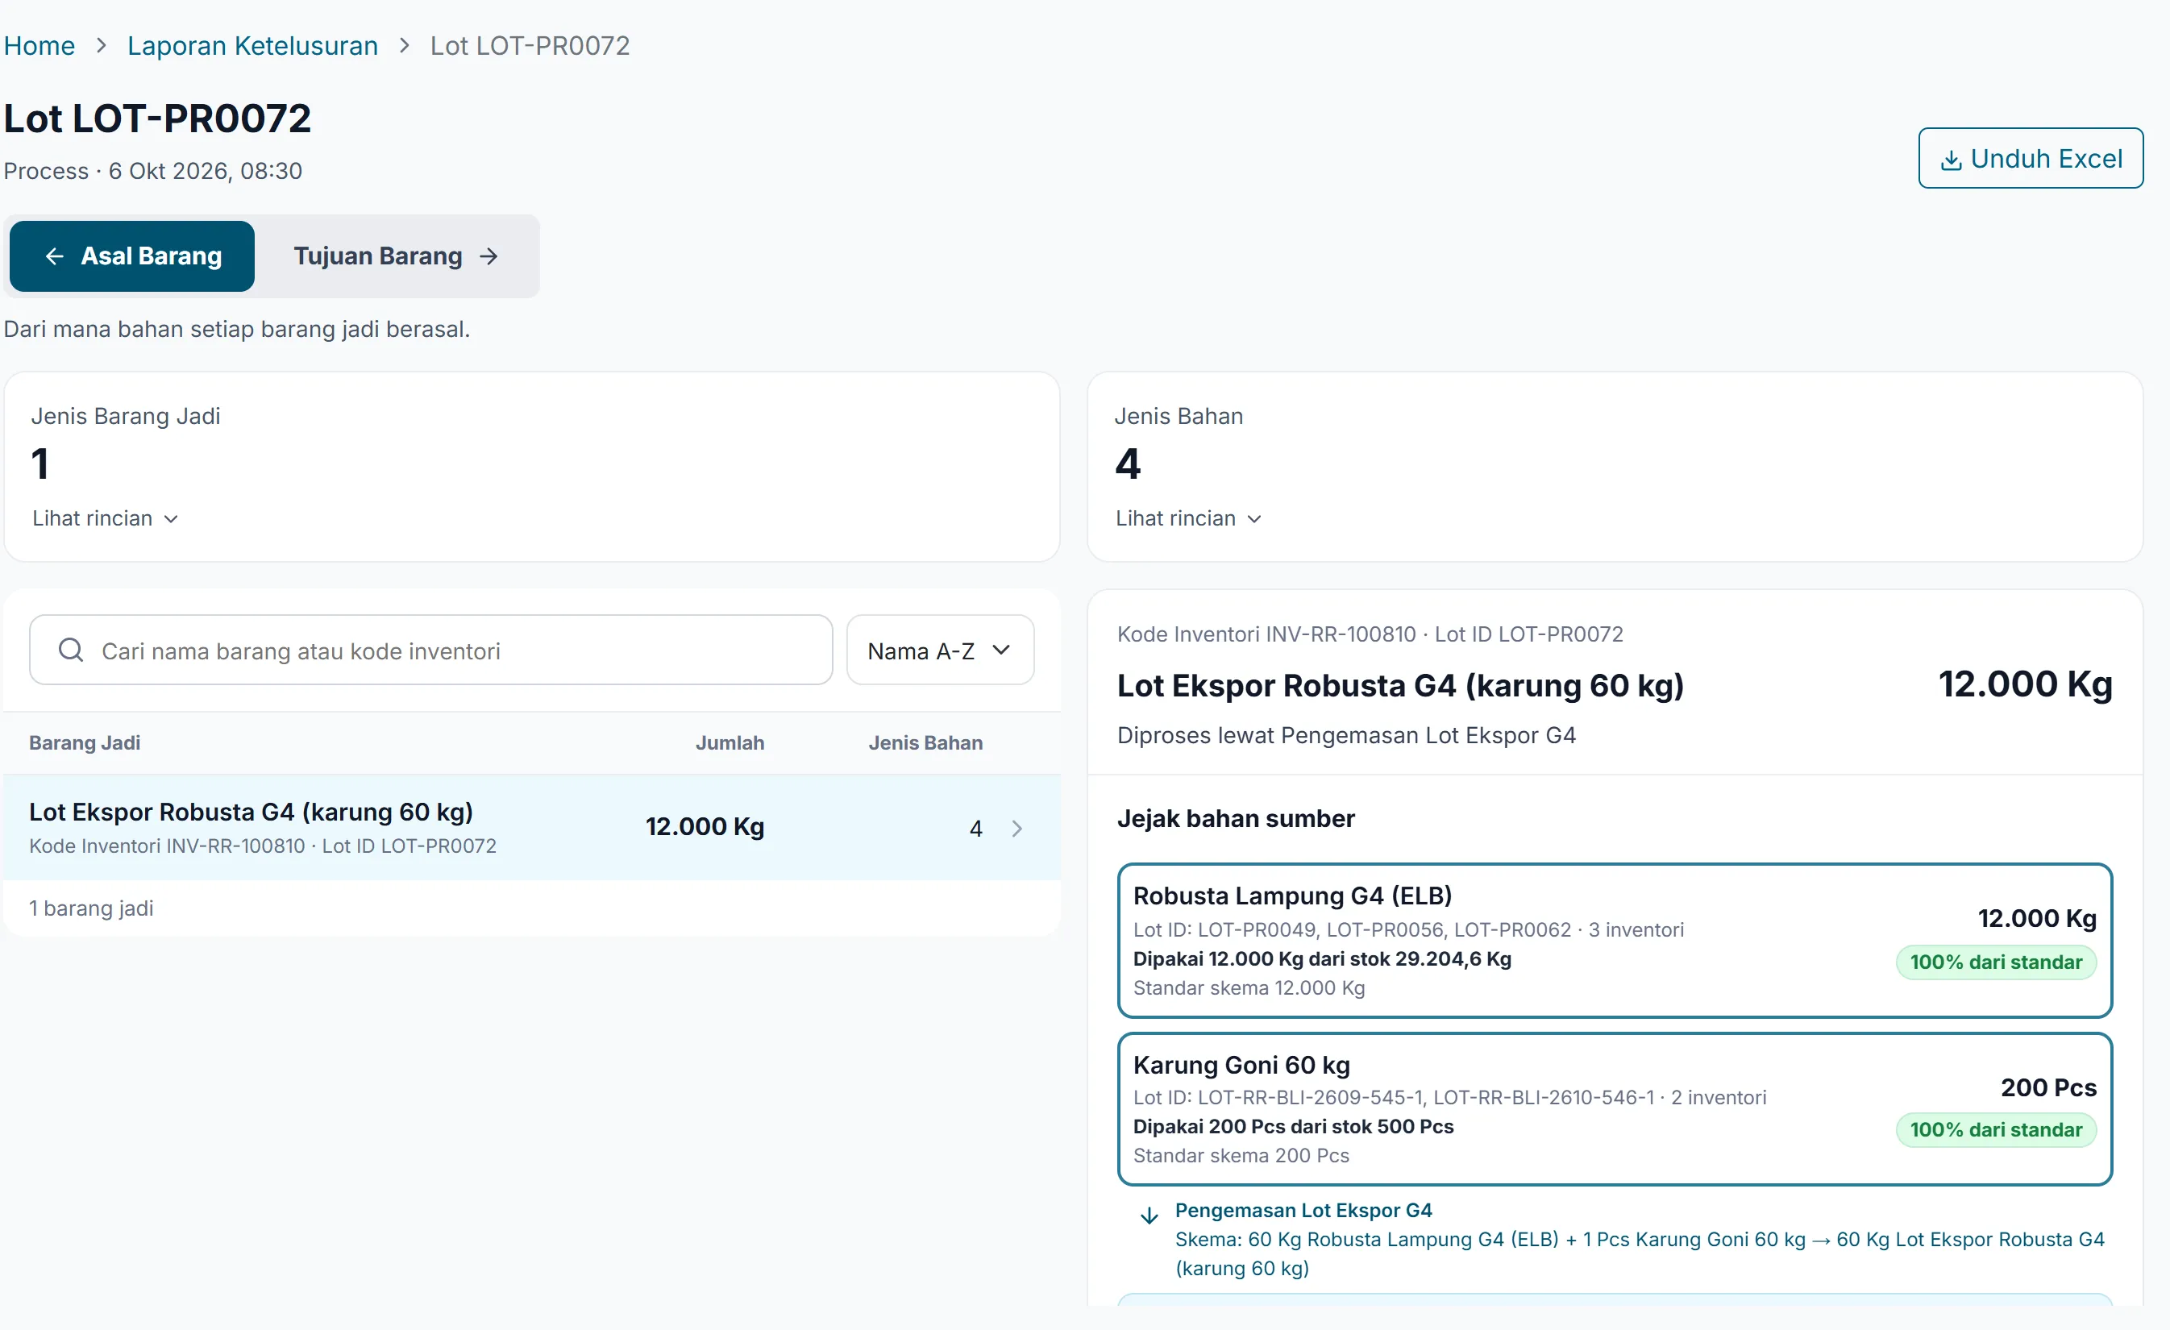Click the breadcrumb separator after Laporan Ketelusuran
The height and width of the screenshot is (1330, 2170).
click(x=404, y=45)
